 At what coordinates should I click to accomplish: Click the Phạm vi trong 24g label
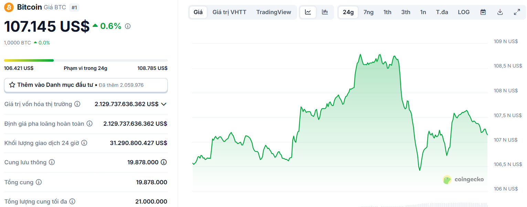[85, 68]
